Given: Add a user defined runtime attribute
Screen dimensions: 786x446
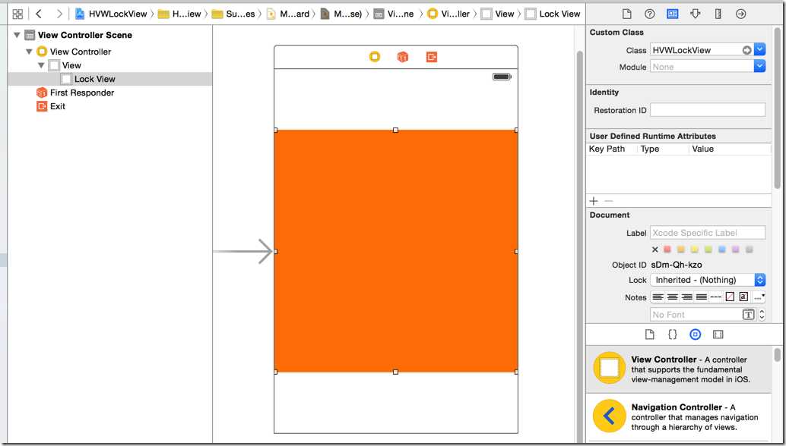Looking at the screenshot, I should pos(594,201).
